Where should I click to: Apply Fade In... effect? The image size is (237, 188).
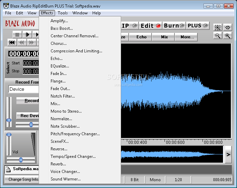click(x=80, y=74)
